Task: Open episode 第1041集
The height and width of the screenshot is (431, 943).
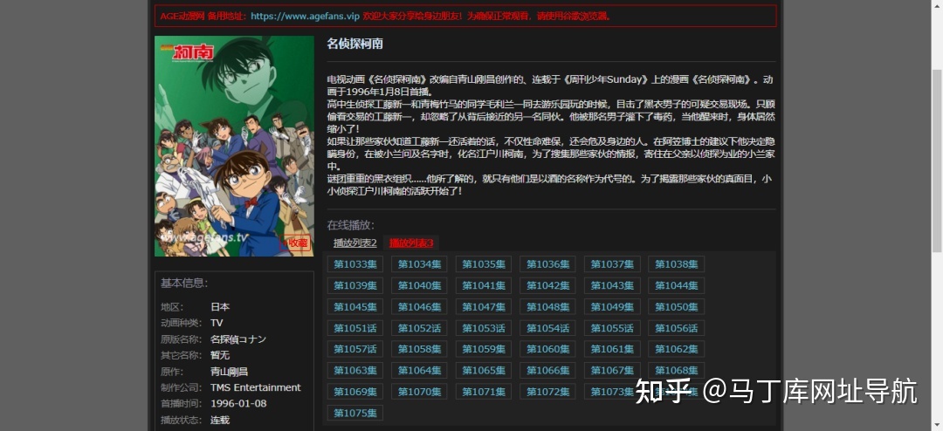Action: (484, 285)
